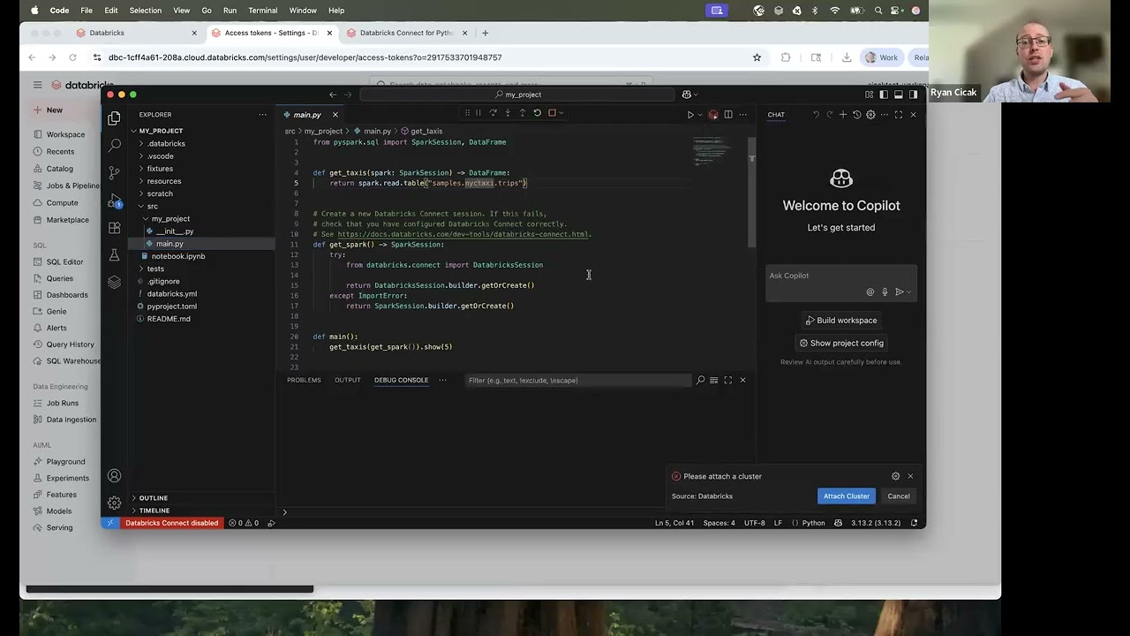The width and height of the screenshot is (1130, 636).
Task: Click the debug Step Into button
Action: tap(508, 113)
